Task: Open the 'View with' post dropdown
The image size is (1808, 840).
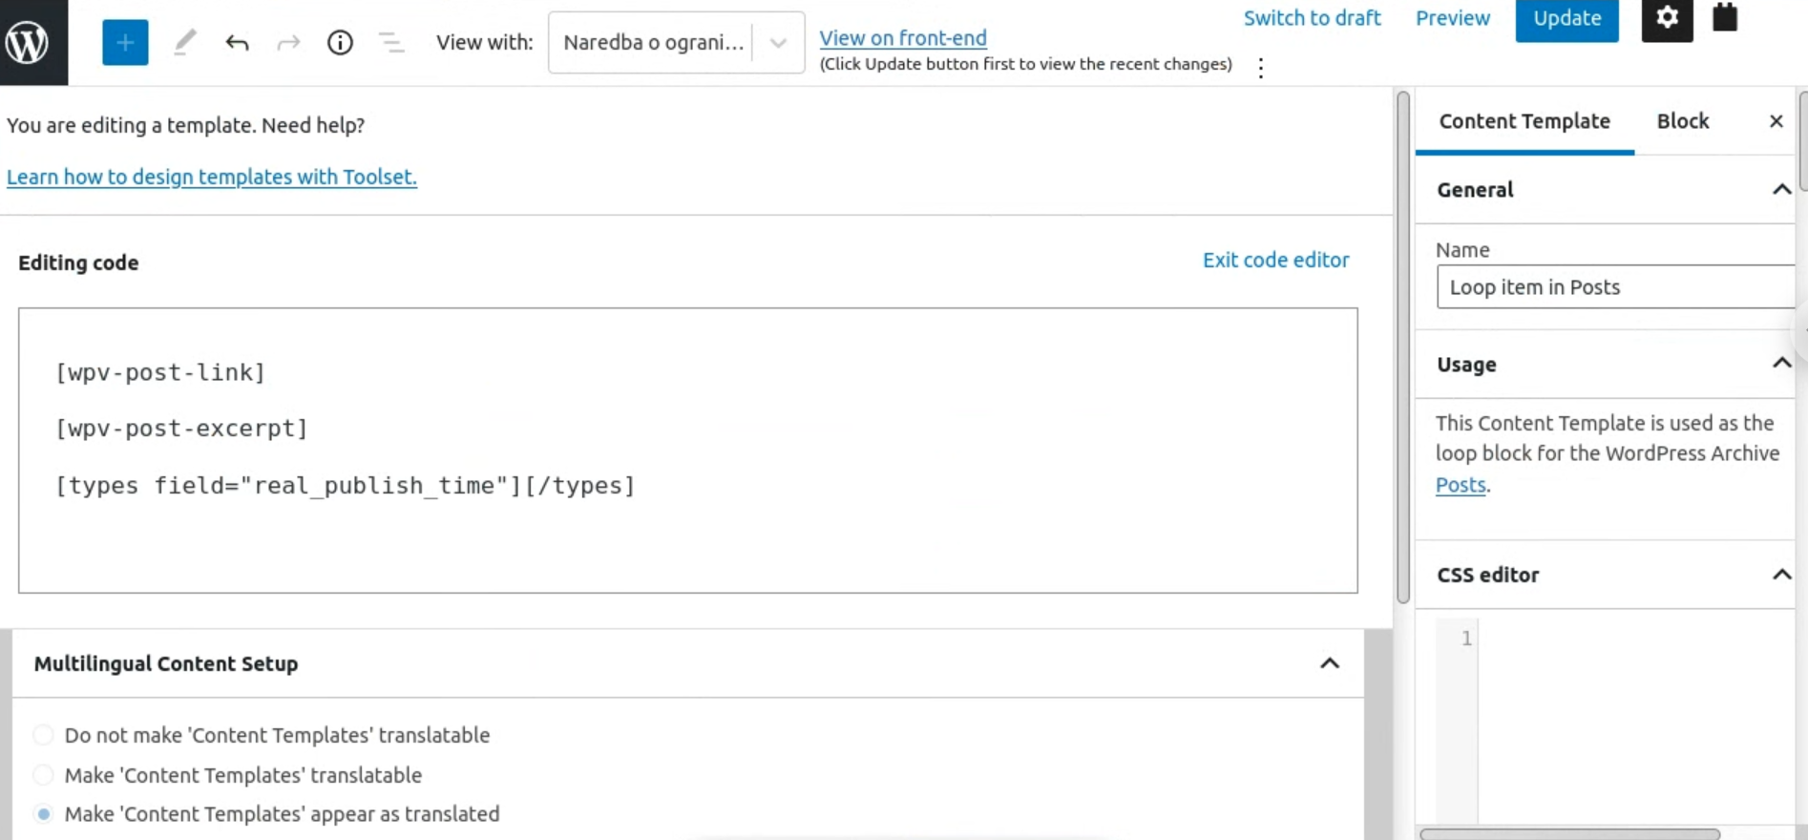Action: (x=676, y=42)
